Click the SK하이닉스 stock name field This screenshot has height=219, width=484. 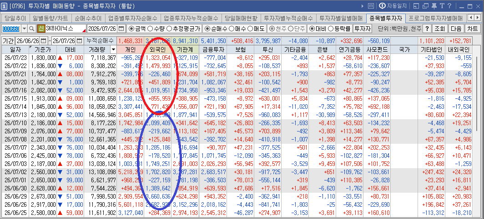tap(66, 29)
